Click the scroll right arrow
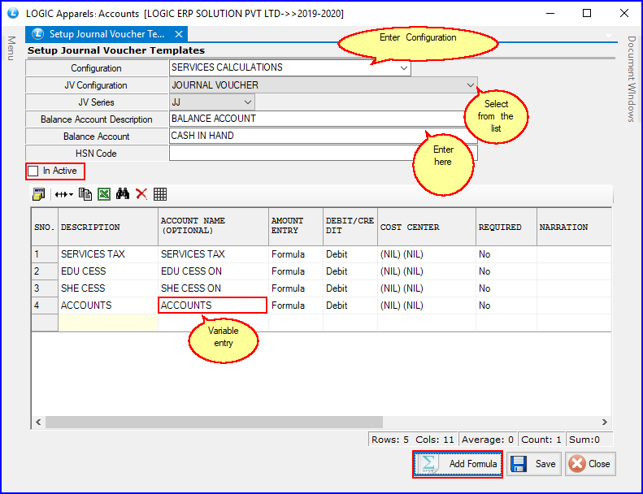Viewport: 643px width, 494px height. point(605,422)
